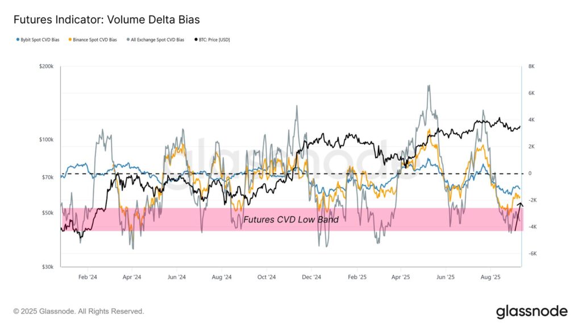The width and height of the screenshot is (582, 328).
Task: Click the glassnode logo at bottom right
Action: click(531, 312)
